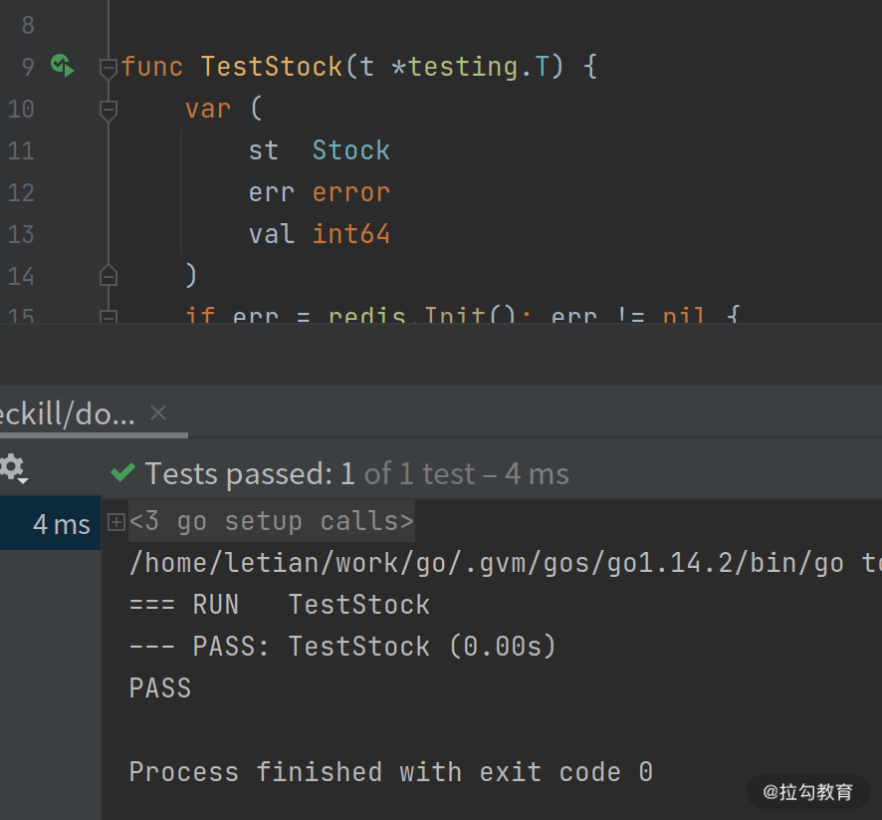Click the green Tests passed checkmark icon
The height and width of the screenshot is (820, 882).
(x=123, y=473)
